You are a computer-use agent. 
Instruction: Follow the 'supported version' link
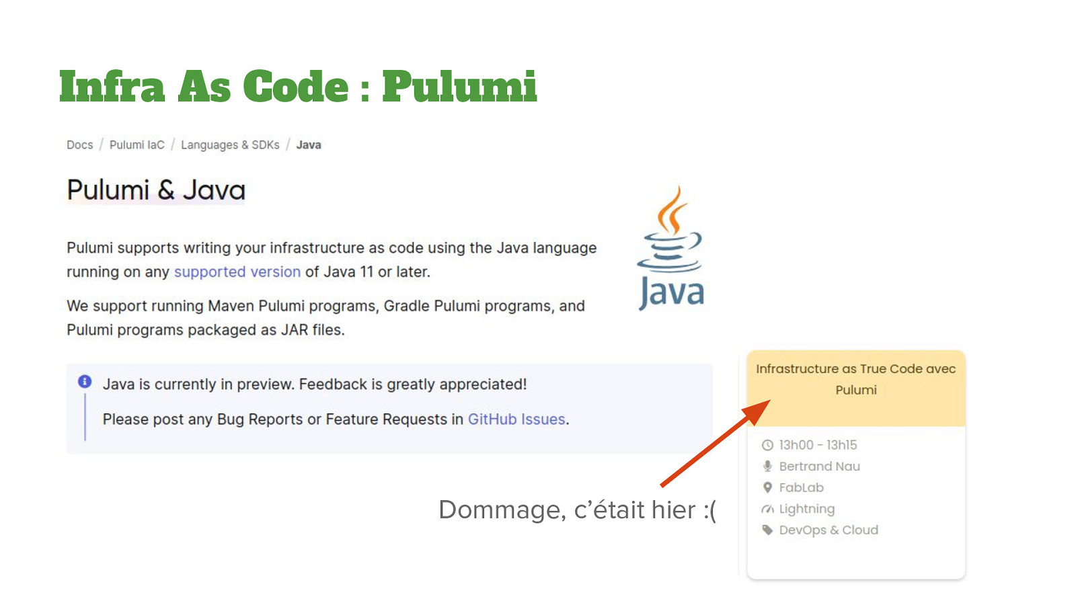(x=237, y=272)
